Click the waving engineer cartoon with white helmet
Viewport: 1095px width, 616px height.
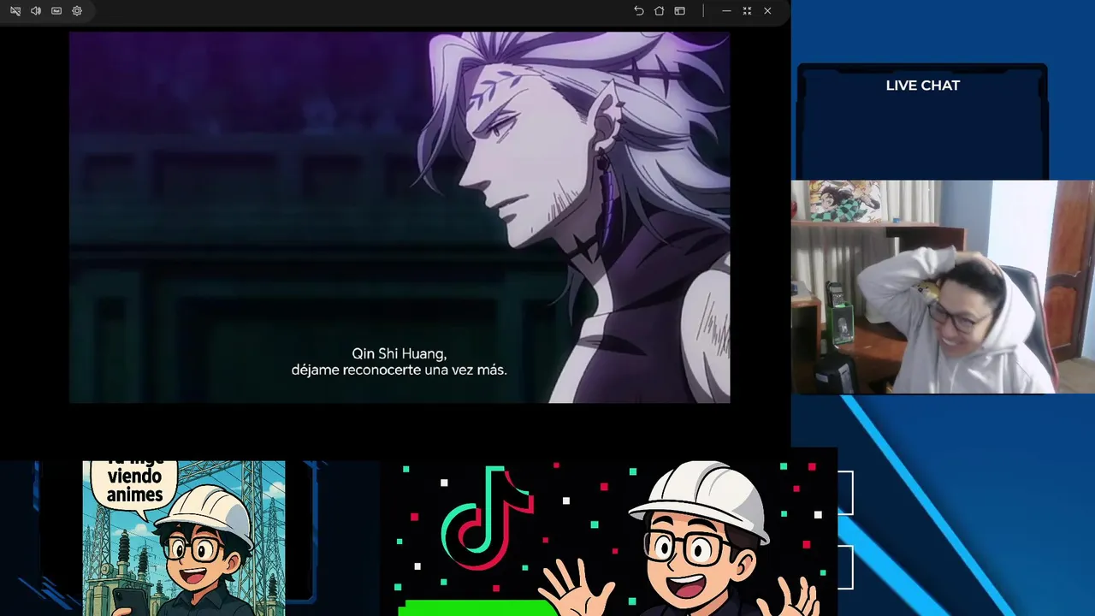[680, 539]
